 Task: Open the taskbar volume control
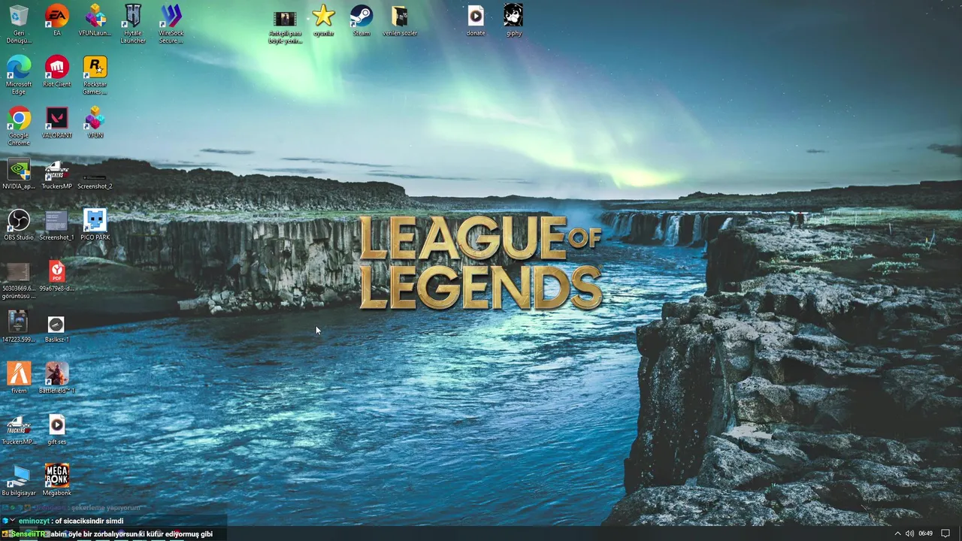click(x=909, y=533)
